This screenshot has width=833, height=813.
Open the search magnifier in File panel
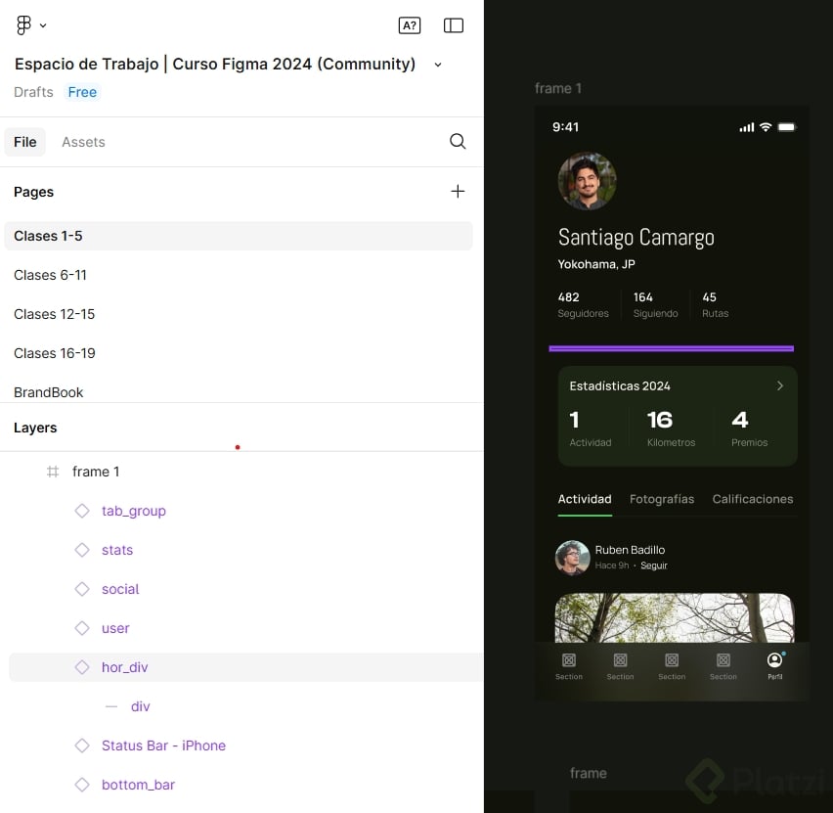click(x=458, y=142)
